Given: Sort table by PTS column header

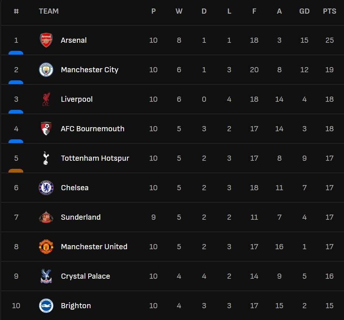Looking at the screenshot, I should 329,11.
